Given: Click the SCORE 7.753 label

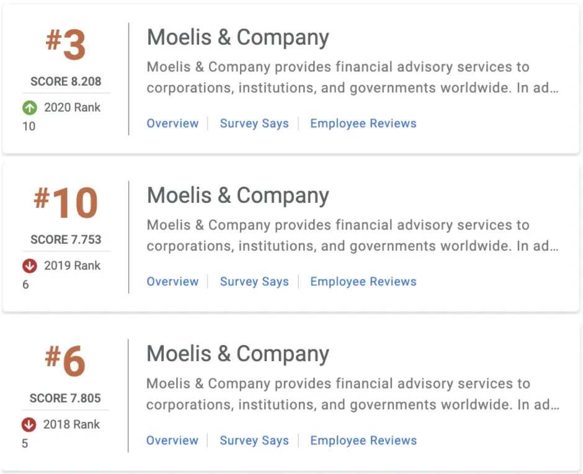Looking at the screenshot, I should [x=66, y=239].
